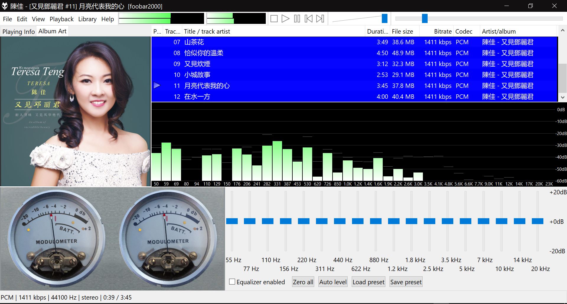
Task: Click the left channel Modulometer VU meter
Action: [56, 239]
